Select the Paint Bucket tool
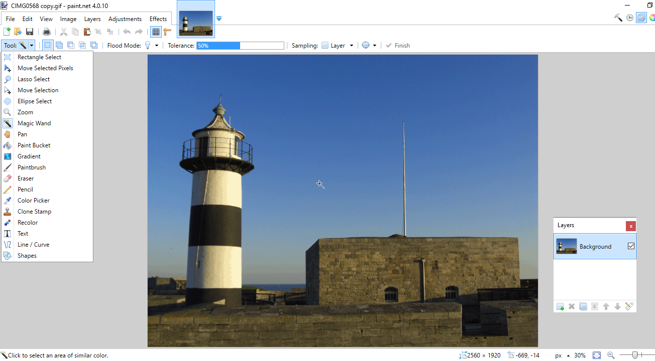655x361 pixels. coord(33,145)
